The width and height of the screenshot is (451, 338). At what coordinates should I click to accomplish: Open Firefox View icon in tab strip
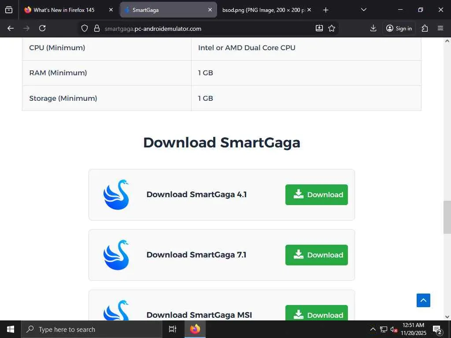[x=9, y=10]
